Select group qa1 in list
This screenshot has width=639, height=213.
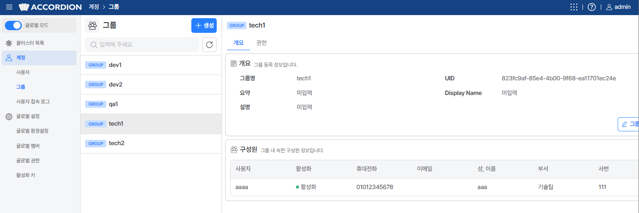tap(151, 104)
